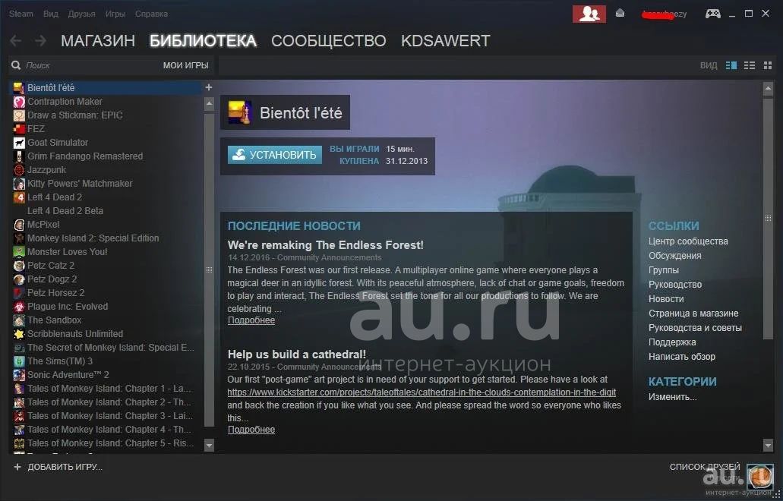Open the first news item's Подробнее link
The image size is (783, 501).
(251, 320)
